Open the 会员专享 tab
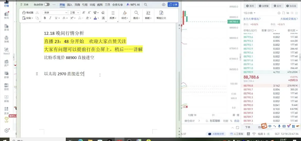 (x=118, y=5)
